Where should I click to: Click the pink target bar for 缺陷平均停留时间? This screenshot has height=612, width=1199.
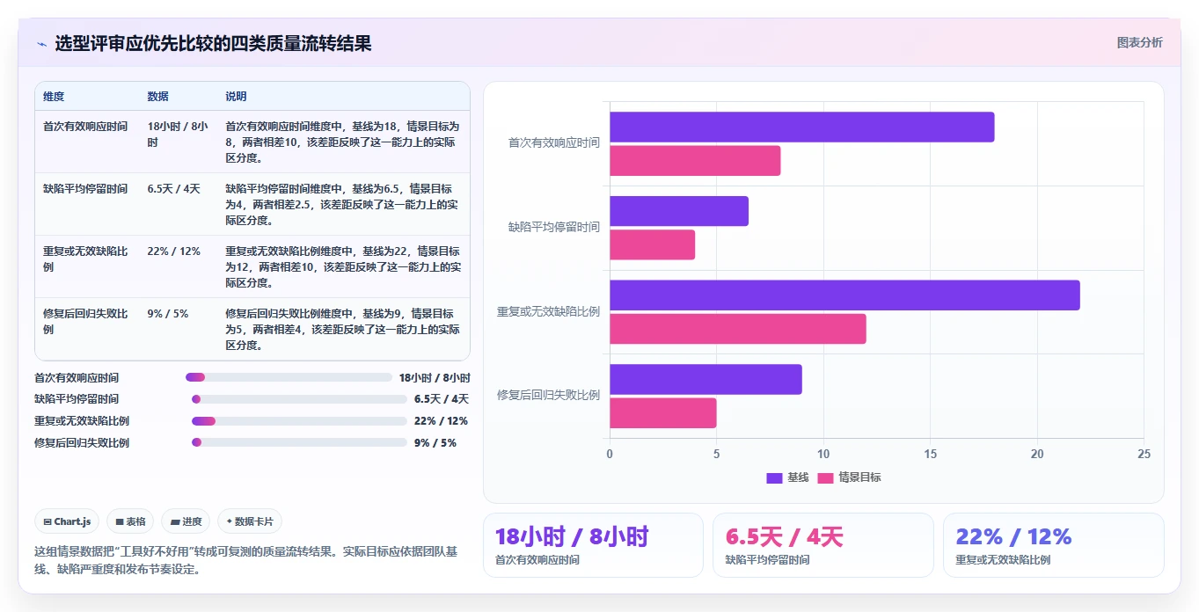click(653, 244)
